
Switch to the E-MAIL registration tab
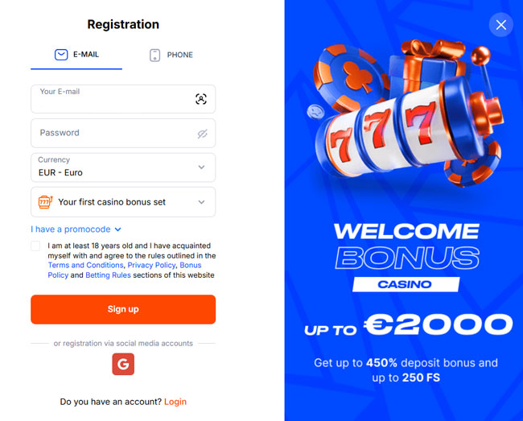tap(76, 55)
